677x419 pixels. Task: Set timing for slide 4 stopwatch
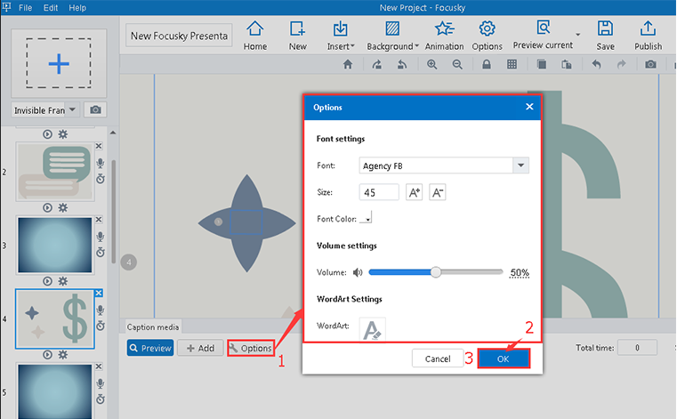101,326
